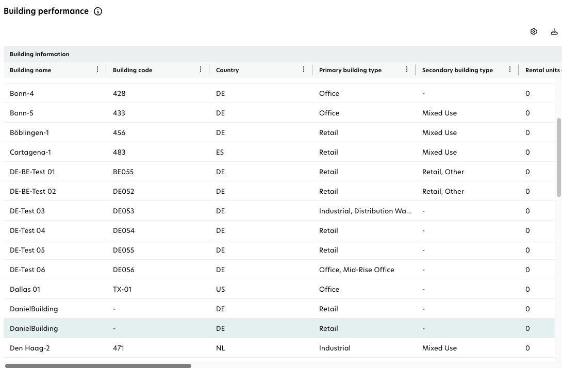562x368 pixels.
Task: Click Building information group header
Action: click(x=39, y=54)
